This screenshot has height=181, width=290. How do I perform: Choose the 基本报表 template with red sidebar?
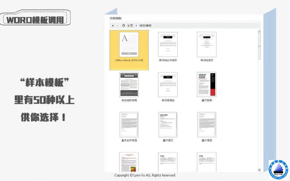point(207,84)
